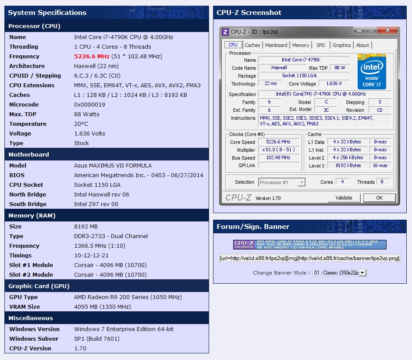412x360 pixels.
Task: Click the South Bridge Intel Z97 value
Action: point(96,204)
